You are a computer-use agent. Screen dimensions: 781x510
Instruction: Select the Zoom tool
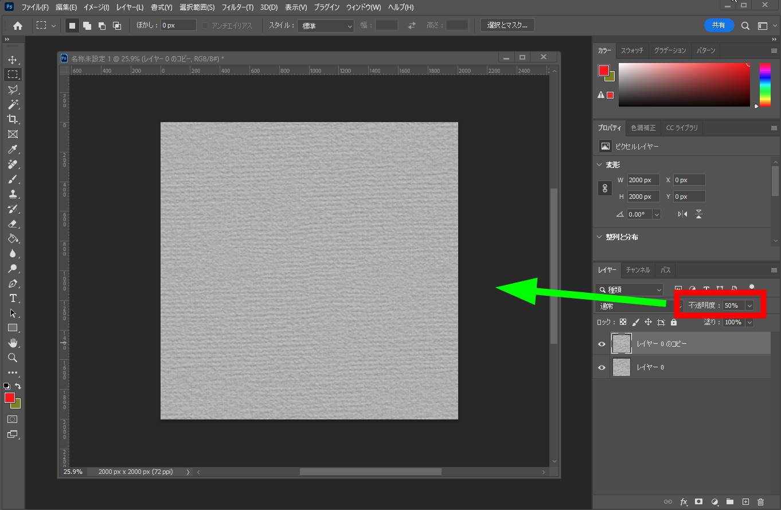click(x=13, y=358)
